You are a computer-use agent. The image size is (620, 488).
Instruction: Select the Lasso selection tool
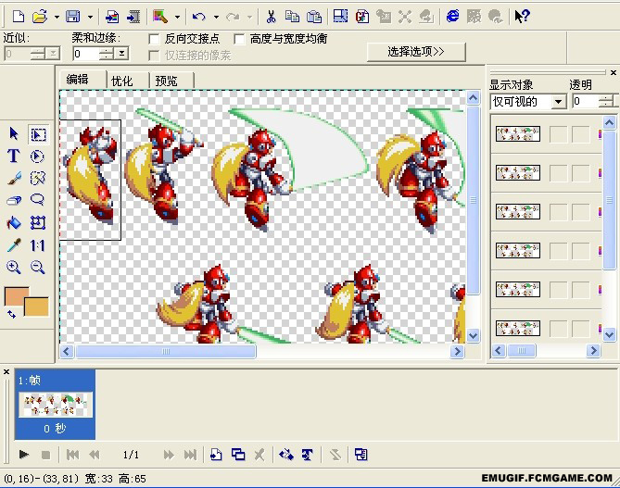click(38, 199)
